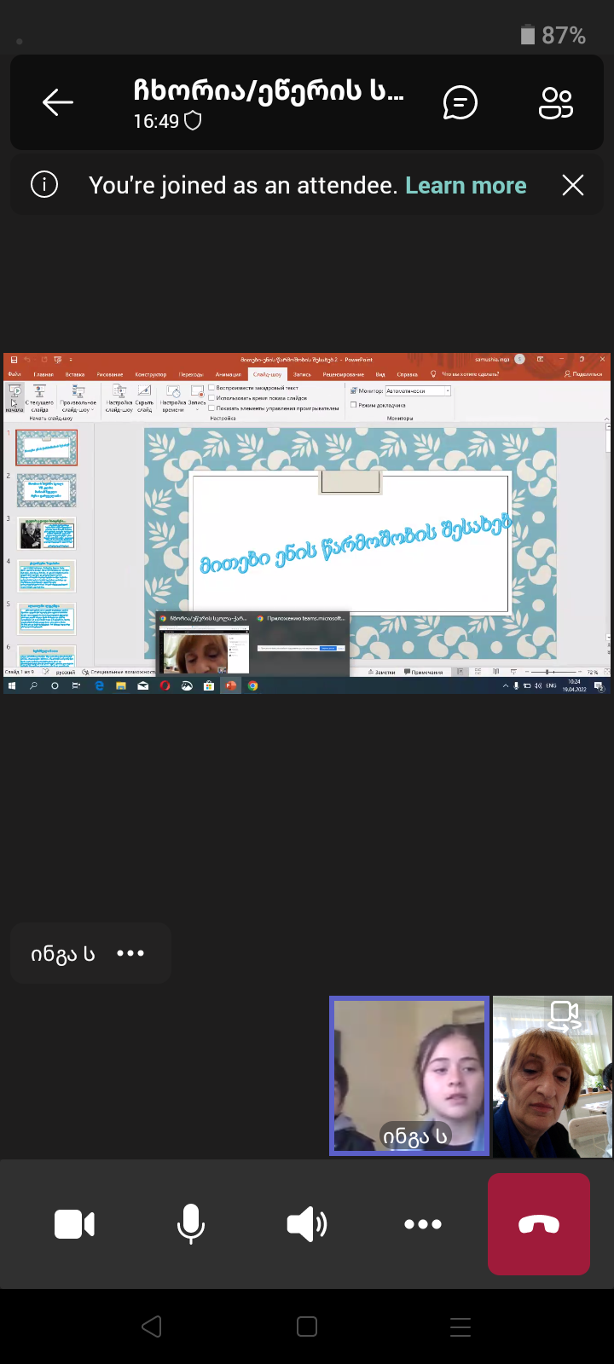
Task: Open more call options menu
Action: tap(423, 1224)
